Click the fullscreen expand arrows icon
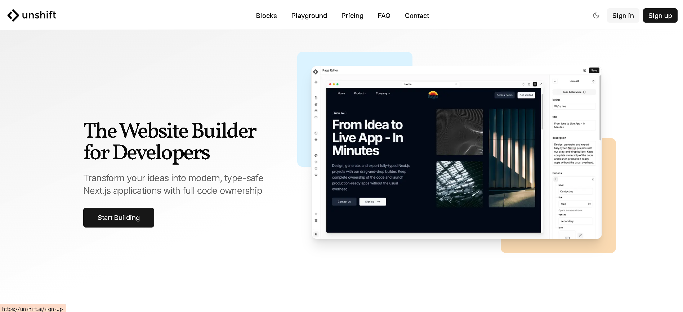Viewport: 683px width, 312px height. pyautogui.click(x=541, y=84)
